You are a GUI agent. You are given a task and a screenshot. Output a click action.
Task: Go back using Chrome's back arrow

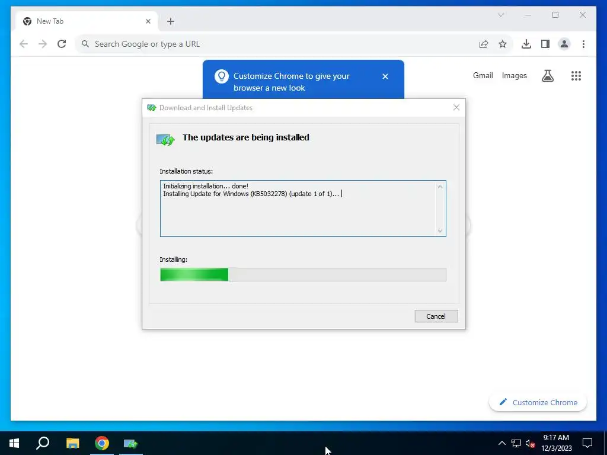coord(24,44)
